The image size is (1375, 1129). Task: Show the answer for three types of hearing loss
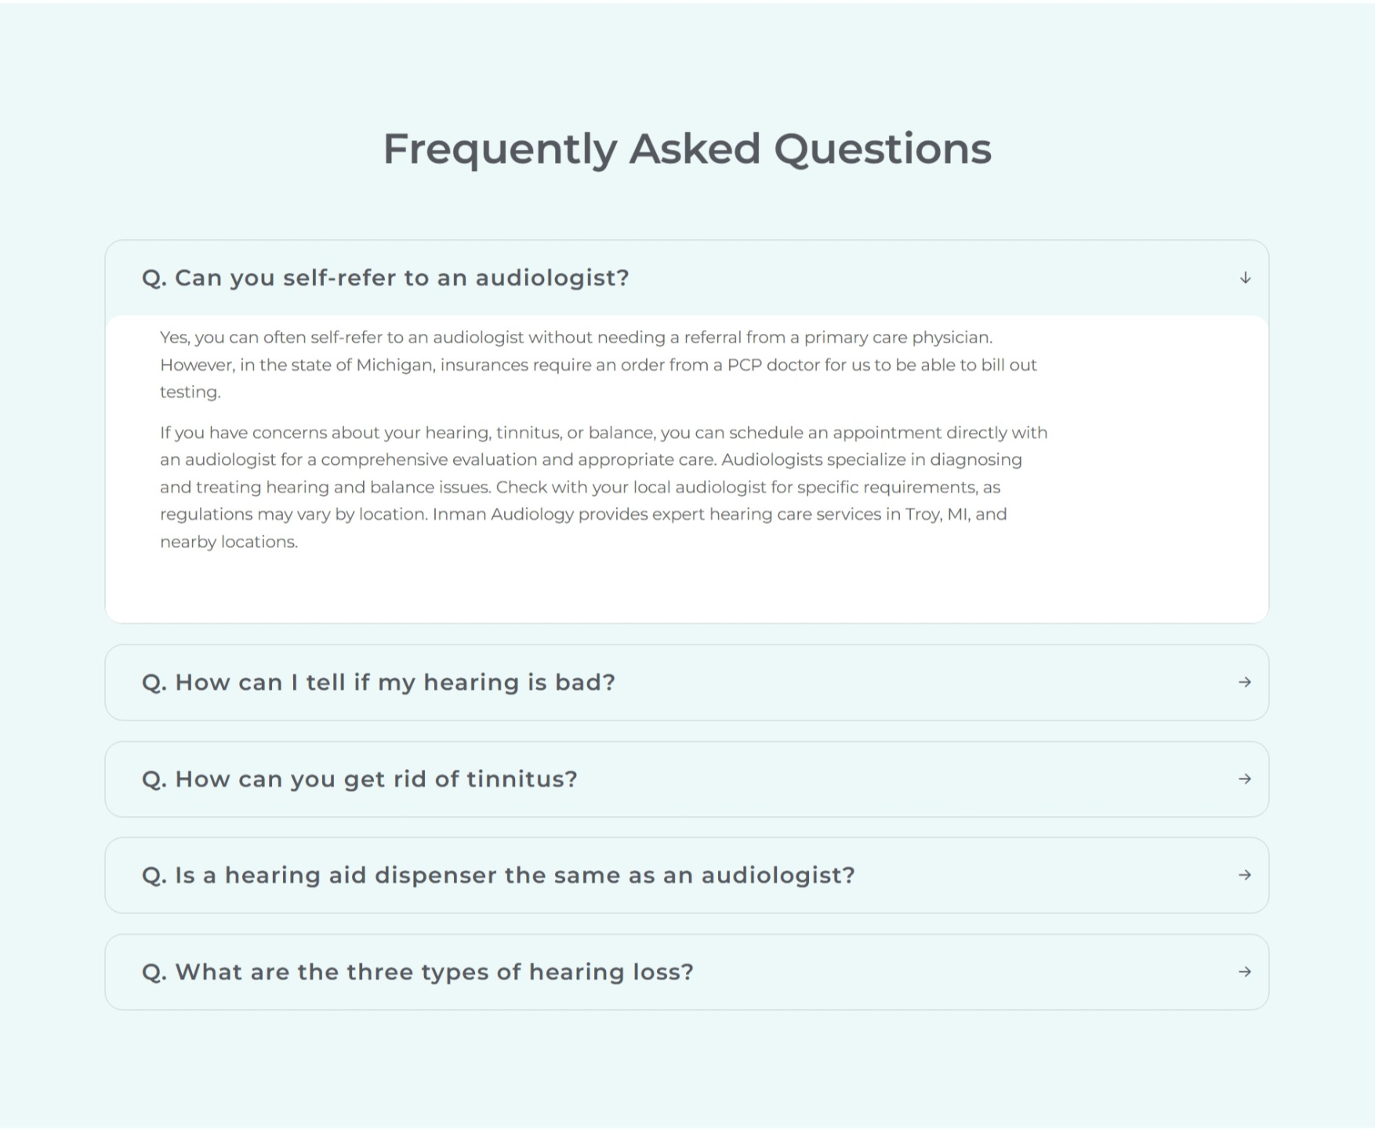(x=418, y=972)
